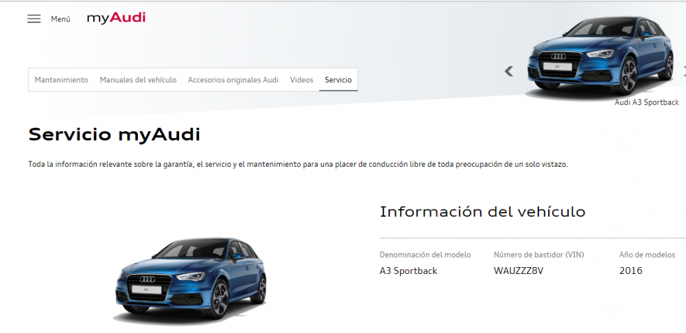Open the Manuales del vehículo tab
Screen dimensions: 686x333
(x=138, y=80)
